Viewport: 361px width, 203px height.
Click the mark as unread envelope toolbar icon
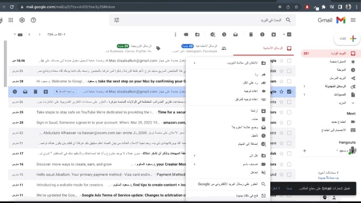point(235,35)
